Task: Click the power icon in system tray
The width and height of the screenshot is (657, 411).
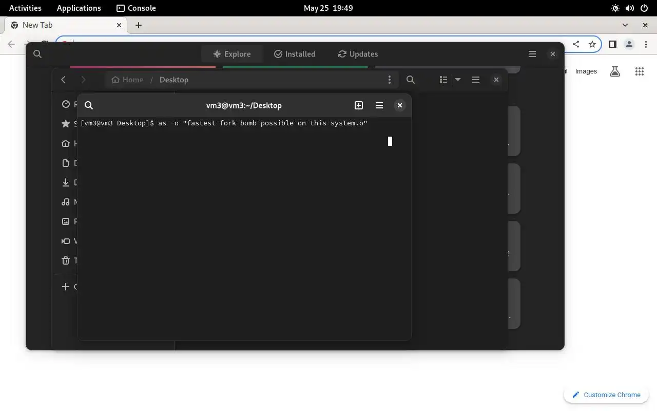Action: pos(644,8)
